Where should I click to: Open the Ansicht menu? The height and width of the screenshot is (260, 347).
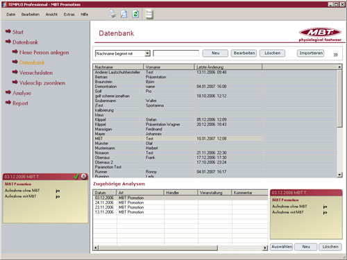(x=51, y=15)
